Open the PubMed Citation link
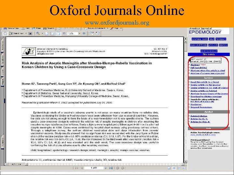Viewport: 234px width, 175px height. pyautogui.click(x=199, y=116)
